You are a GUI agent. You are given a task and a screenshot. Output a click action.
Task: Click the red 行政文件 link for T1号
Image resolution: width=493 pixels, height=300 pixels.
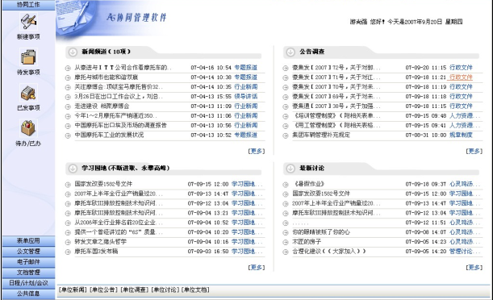461,77
